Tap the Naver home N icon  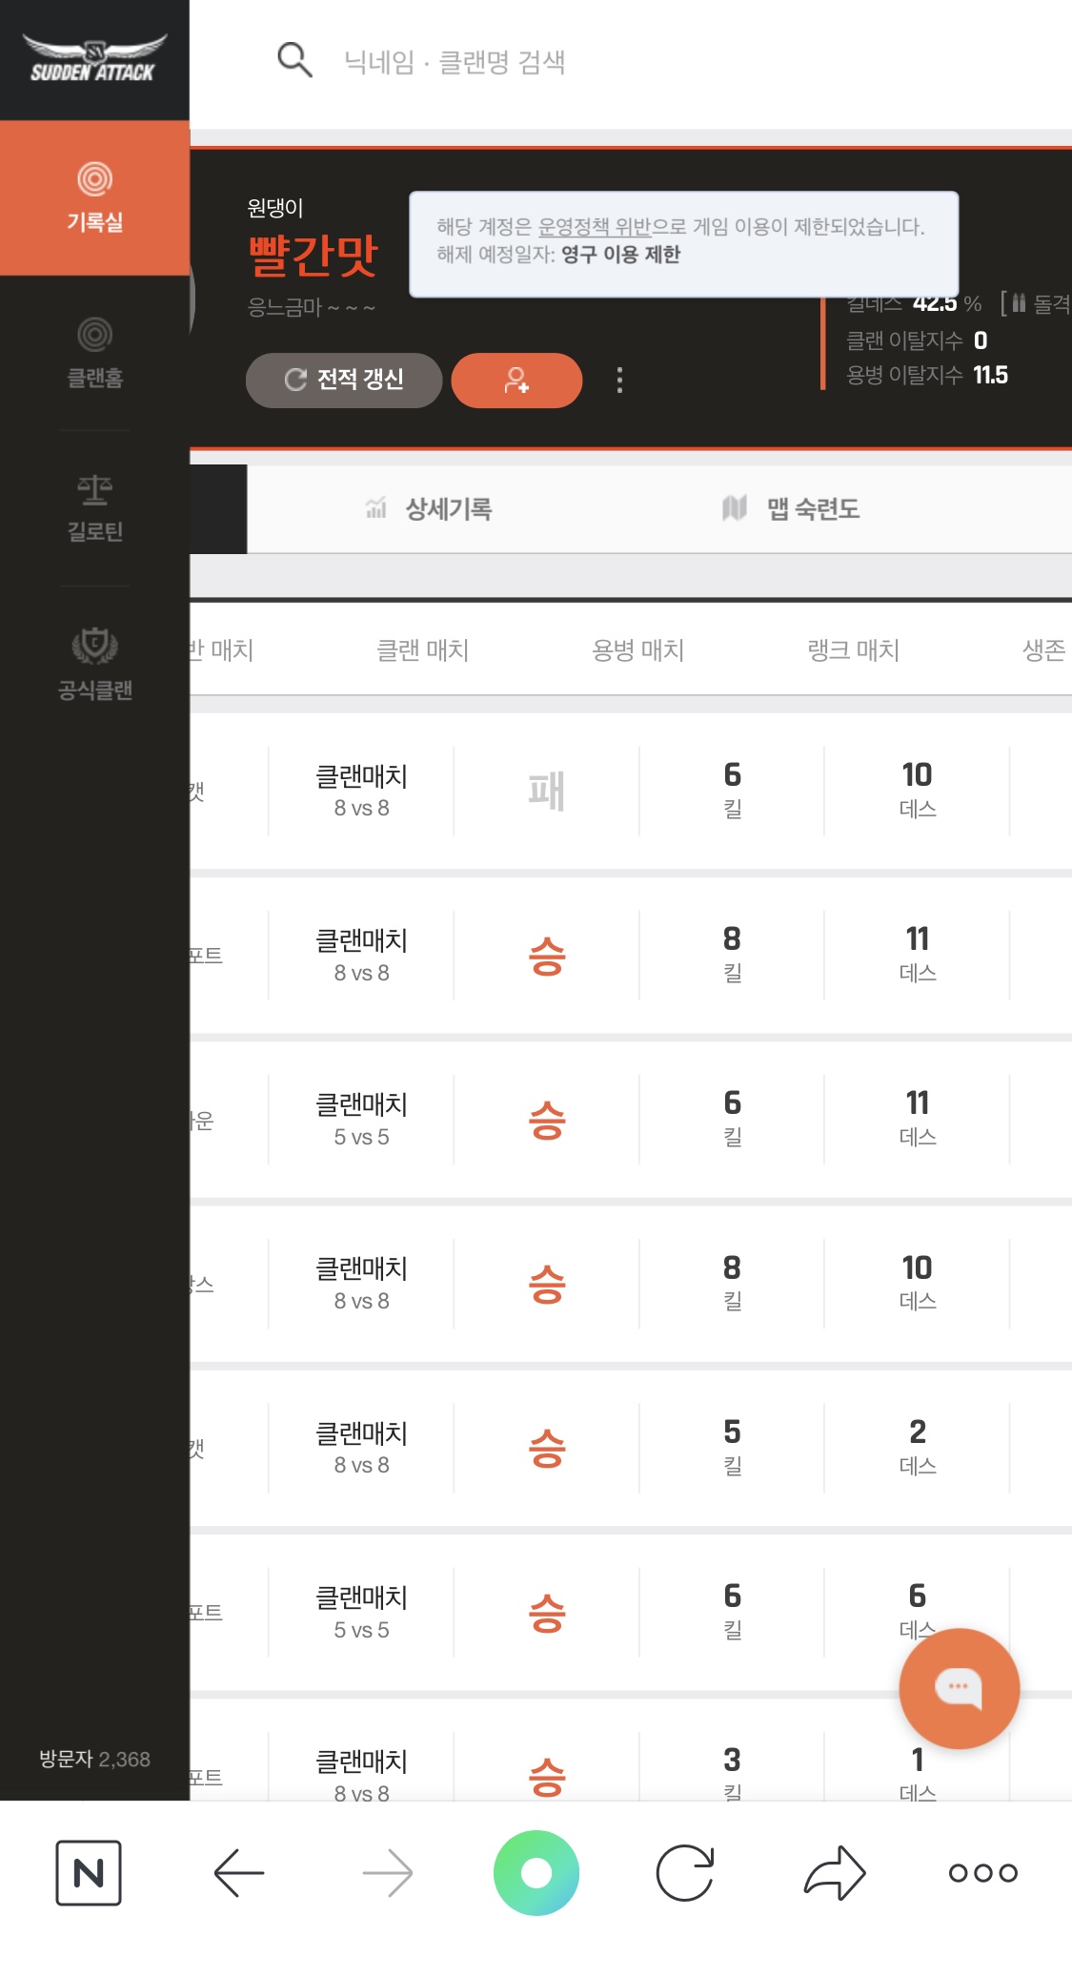coord(89,1873)
